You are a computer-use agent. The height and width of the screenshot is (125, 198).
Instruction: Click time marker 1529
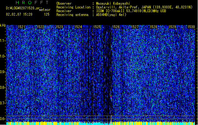(173, 27)
